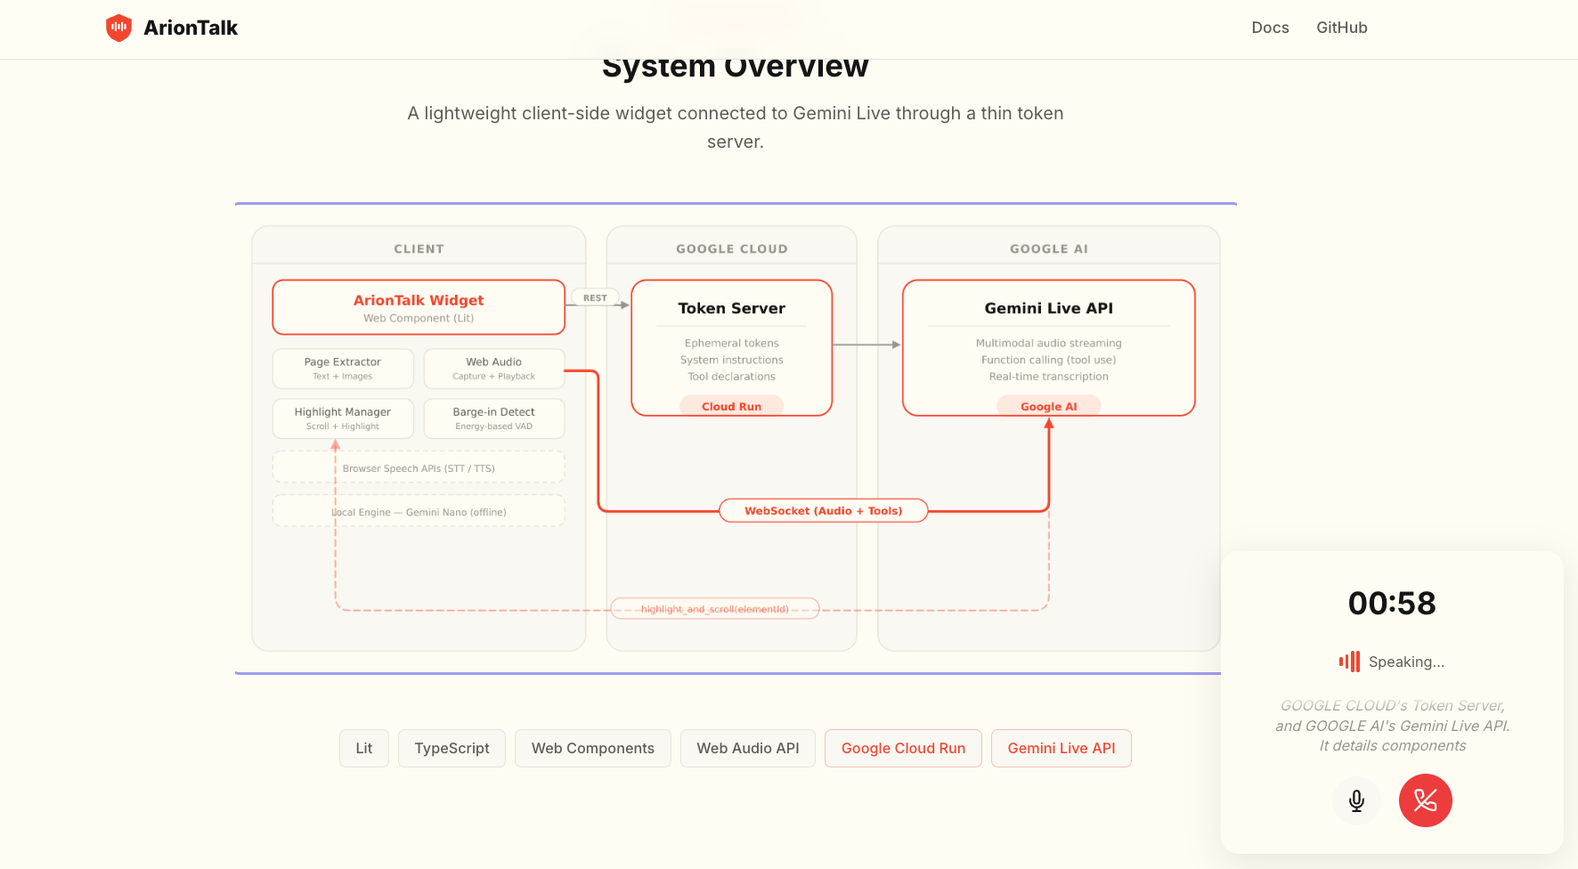Click the 00:58 call timer
This screenshot has height=869, width=1578.
point(1392,603)
